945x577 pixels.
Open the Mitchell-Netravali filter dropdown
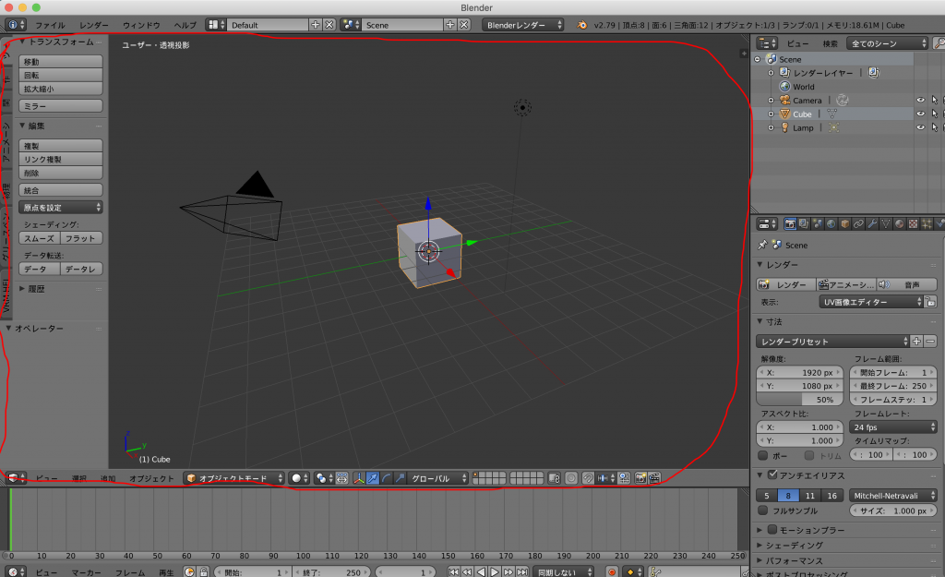click(893, 495)
